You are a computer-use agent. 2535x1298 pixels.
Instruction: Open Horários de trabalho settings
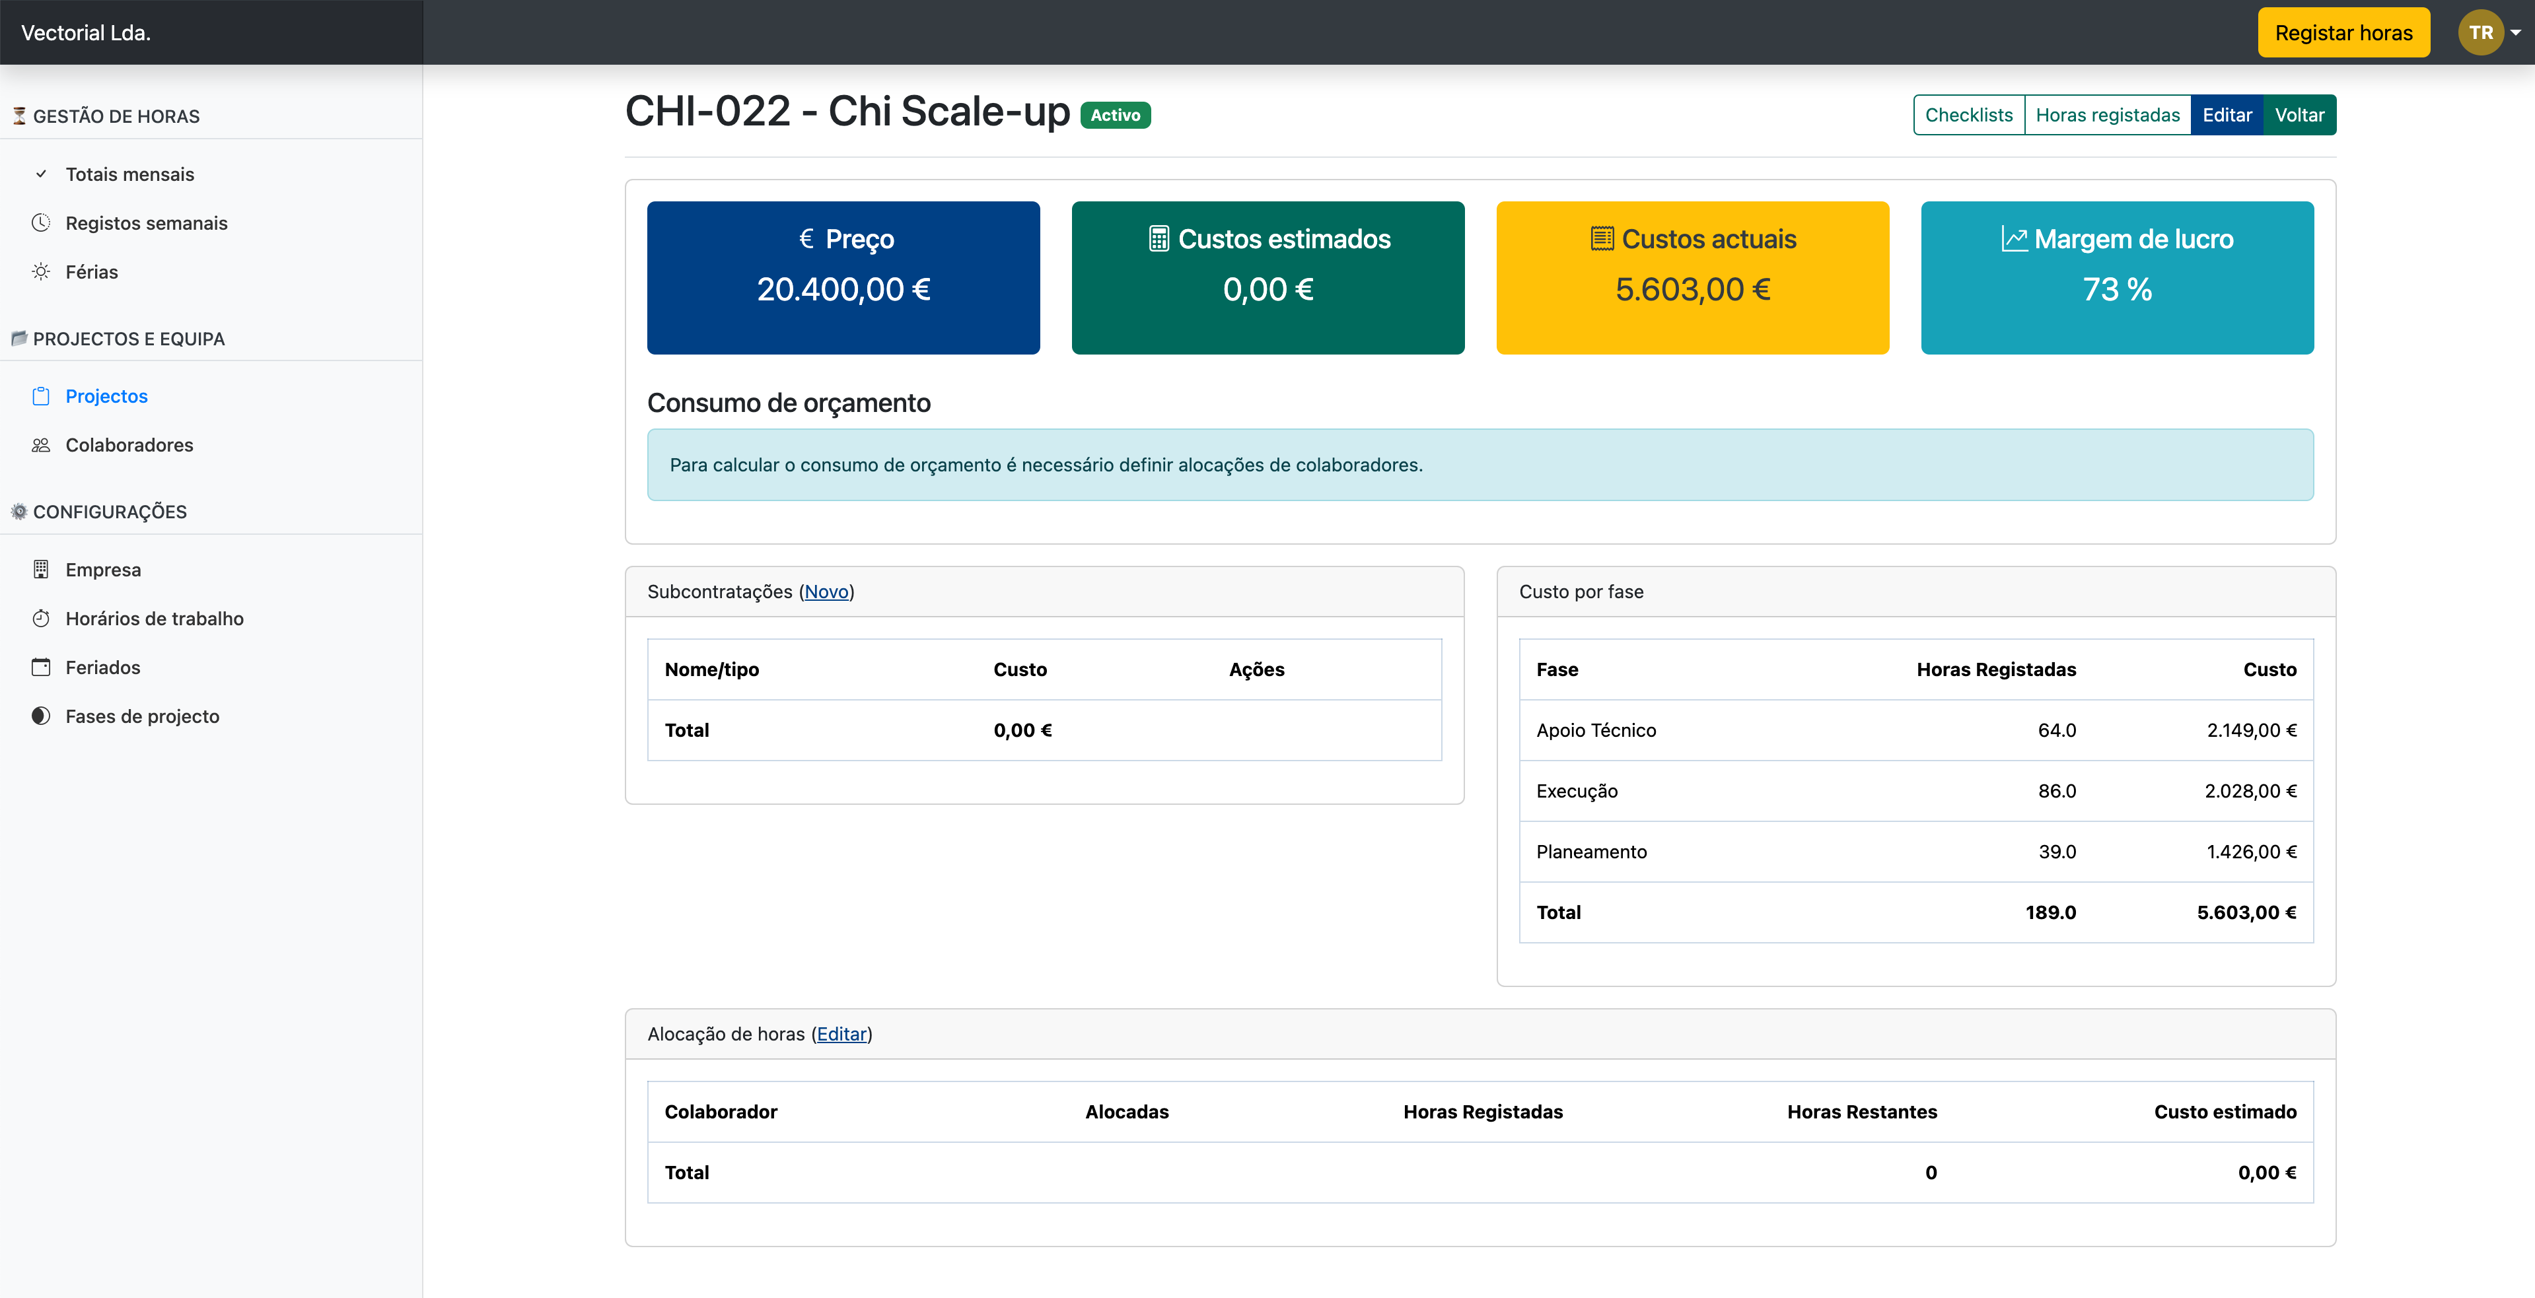(x=155, y=619)
